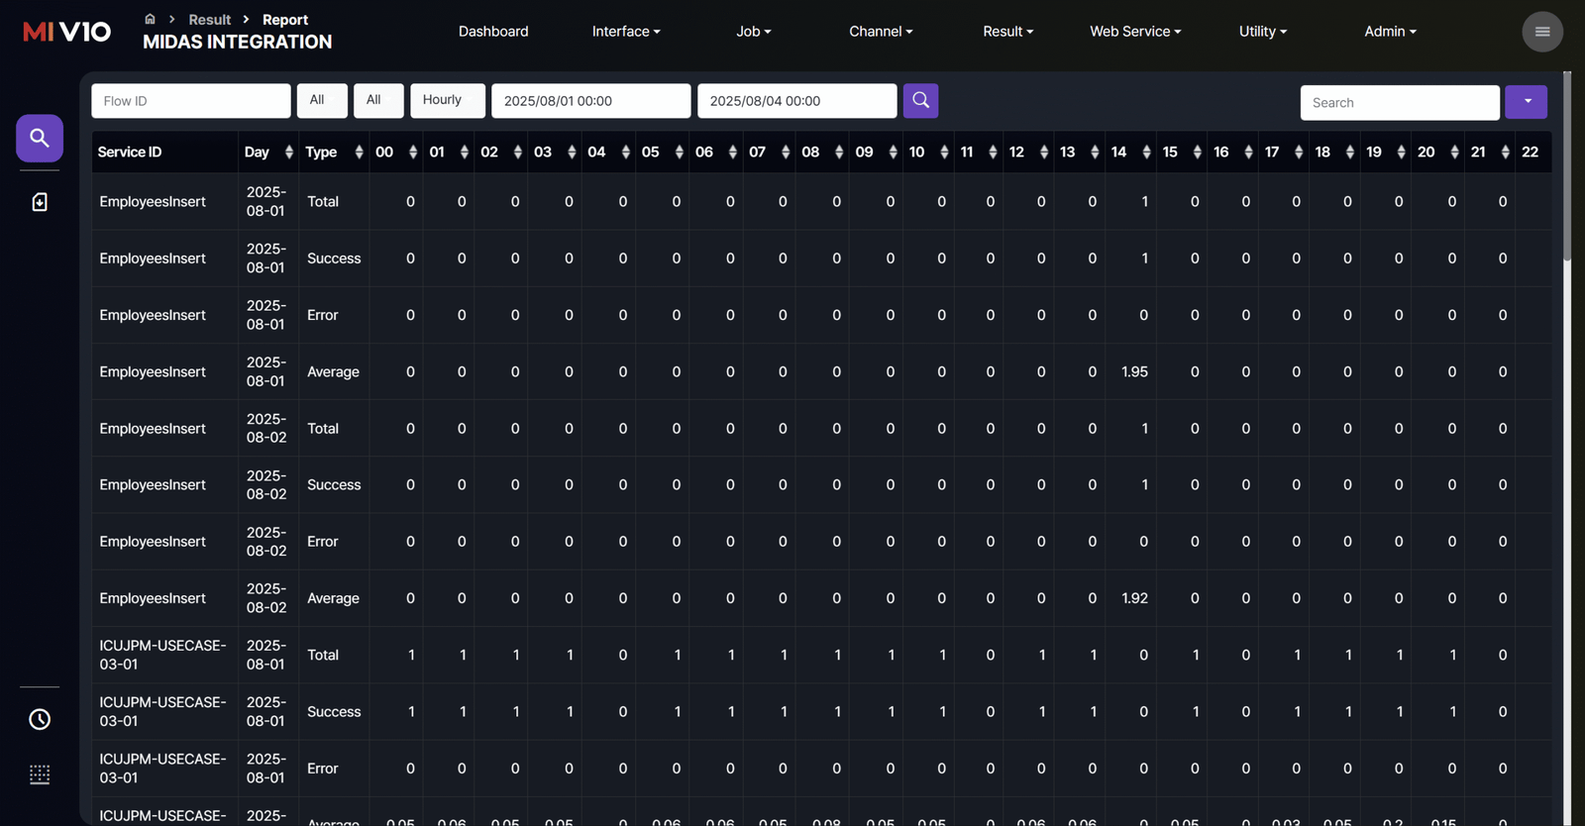Click the vertical scrollbar on right edge
This screenshot has height=826, width=1585.
click(x=1567, y=168)
